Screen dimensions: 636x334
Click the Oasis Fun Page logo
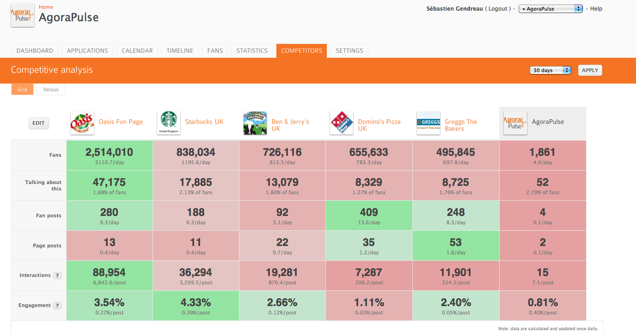[82, 123]
